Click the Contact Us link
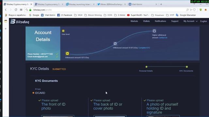The width and height of the screenshot is (209, 117). 163,38
